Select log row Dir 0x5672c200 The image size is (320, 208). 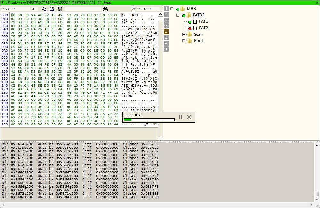point(80,194)
